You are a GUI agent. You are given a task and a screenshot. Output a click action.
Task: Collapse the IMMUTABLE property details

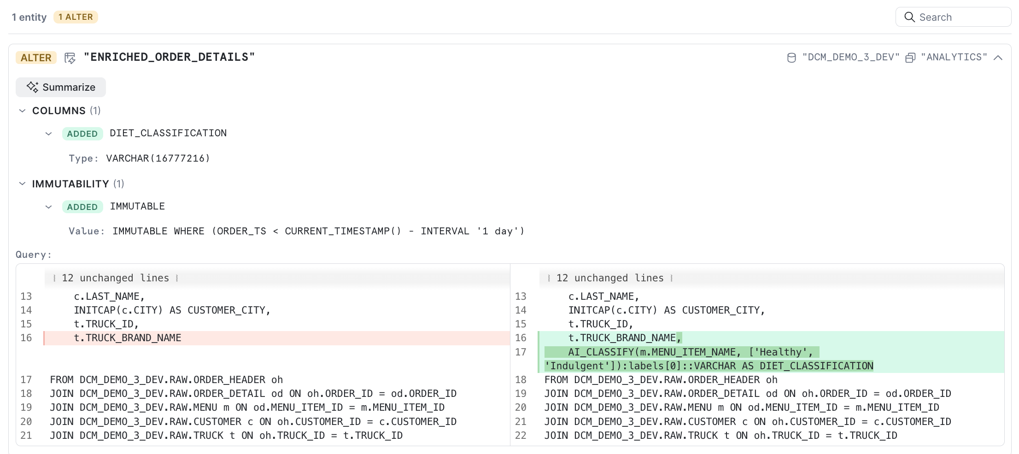click(x=48, y=207)
